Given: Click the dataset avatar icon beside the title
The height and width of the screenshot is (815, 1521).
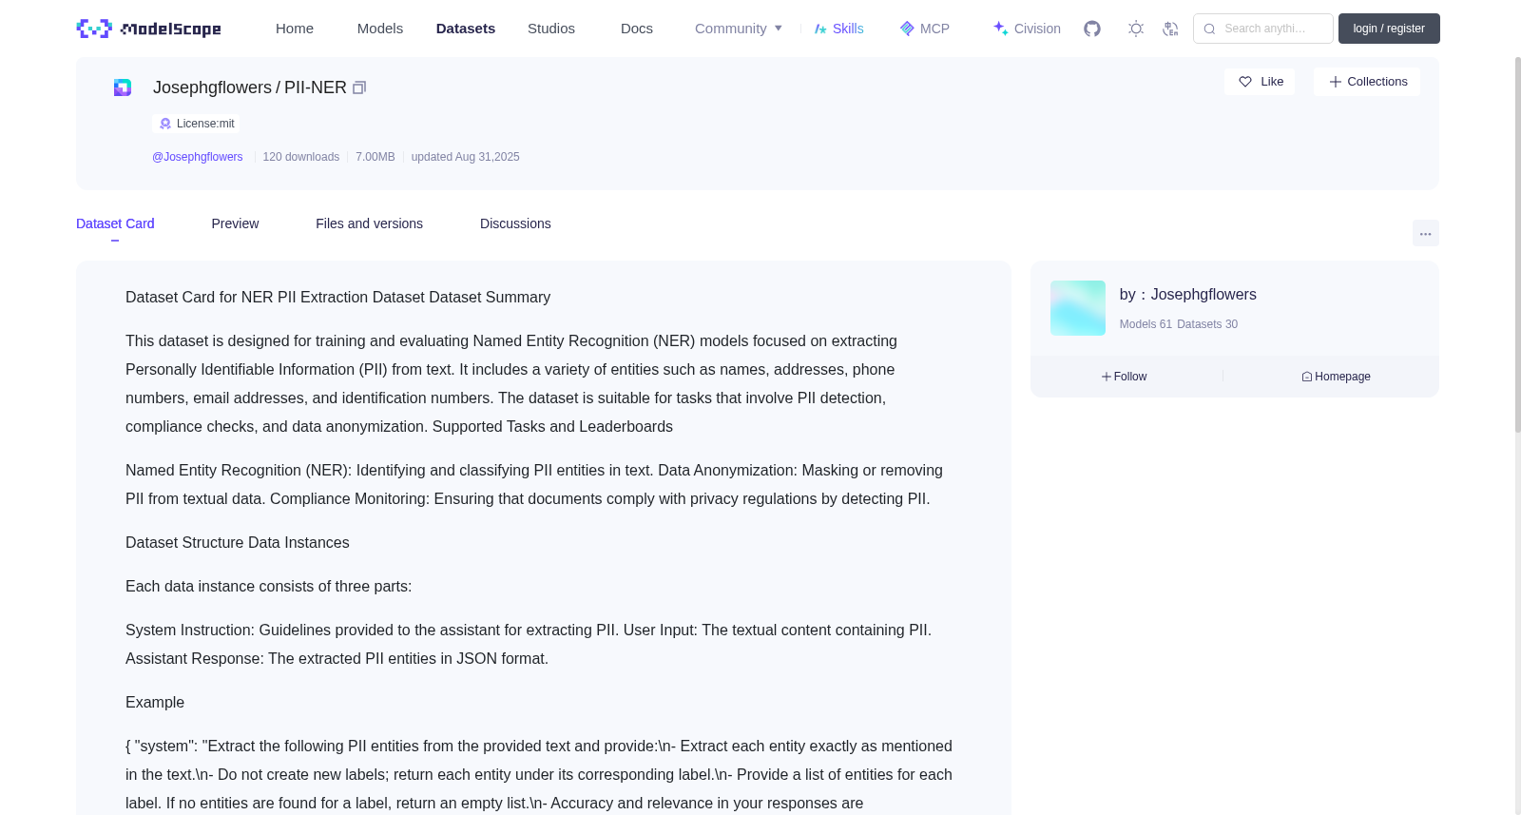Looking at the screenshot, I should pos(123,87).
